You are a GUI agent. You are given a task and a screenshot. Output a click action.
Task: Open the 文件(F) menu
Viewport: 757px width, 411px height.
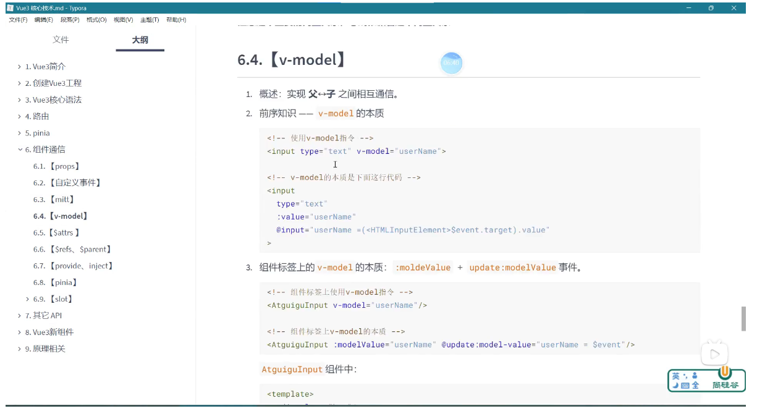click(x=18, y=20)
